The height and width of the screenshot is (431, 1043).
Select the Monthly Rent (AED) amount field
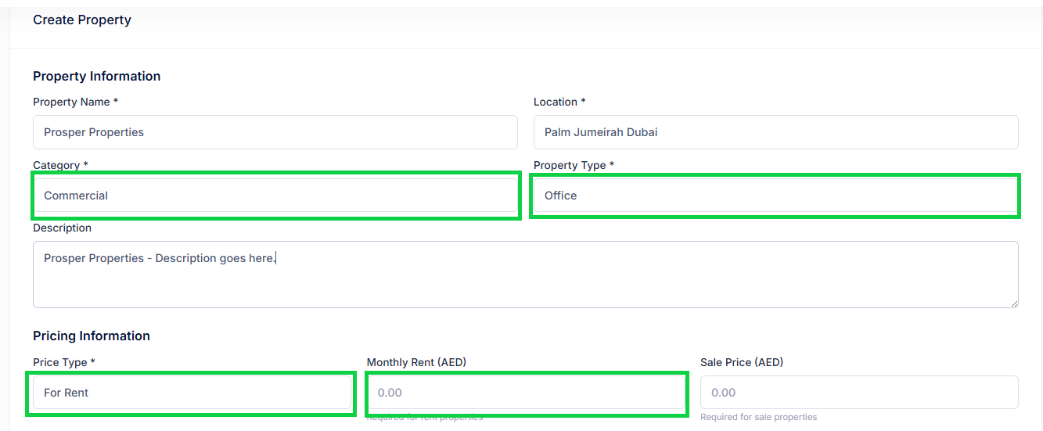coord(527,393)
